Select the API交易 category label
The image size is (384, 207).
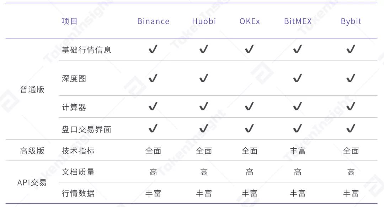(x=32, y=183)
